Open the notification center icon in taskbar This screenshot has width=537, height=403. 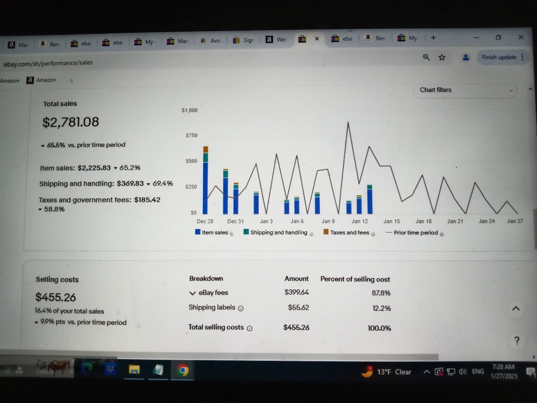[531, 372]
